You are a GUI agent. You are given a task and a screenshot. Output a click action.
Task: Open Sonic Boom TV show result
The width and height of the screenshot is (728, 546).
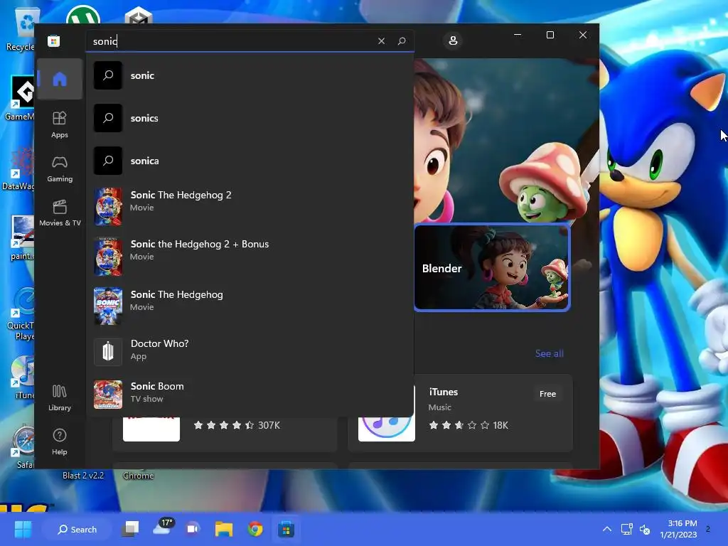tap(250, 394)
